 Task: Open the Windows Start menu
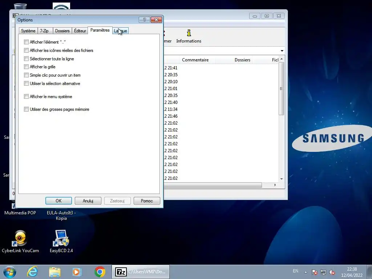pyautogui.click(x=10, y=272)
